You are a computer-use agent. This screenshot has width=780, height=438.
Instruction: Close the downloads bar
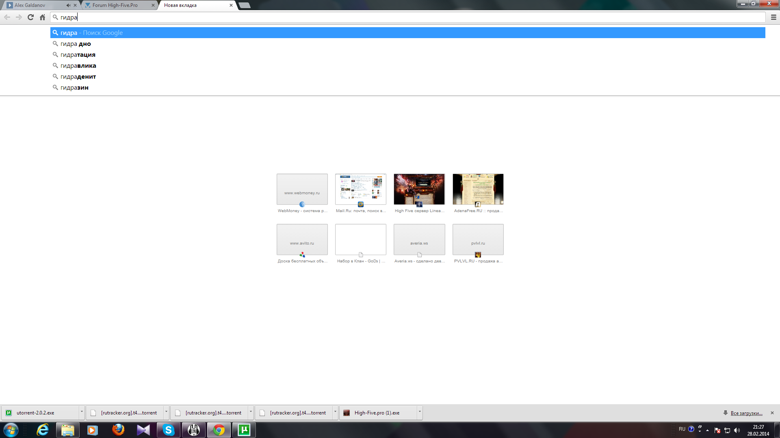(x=772, y=413)
